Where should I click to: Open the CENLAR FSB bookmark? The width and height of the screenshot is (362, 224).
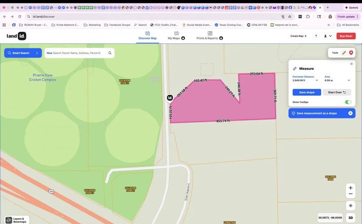257,25
